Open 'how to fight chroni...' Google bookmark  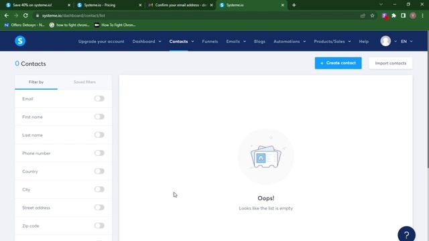click(70, 25)
